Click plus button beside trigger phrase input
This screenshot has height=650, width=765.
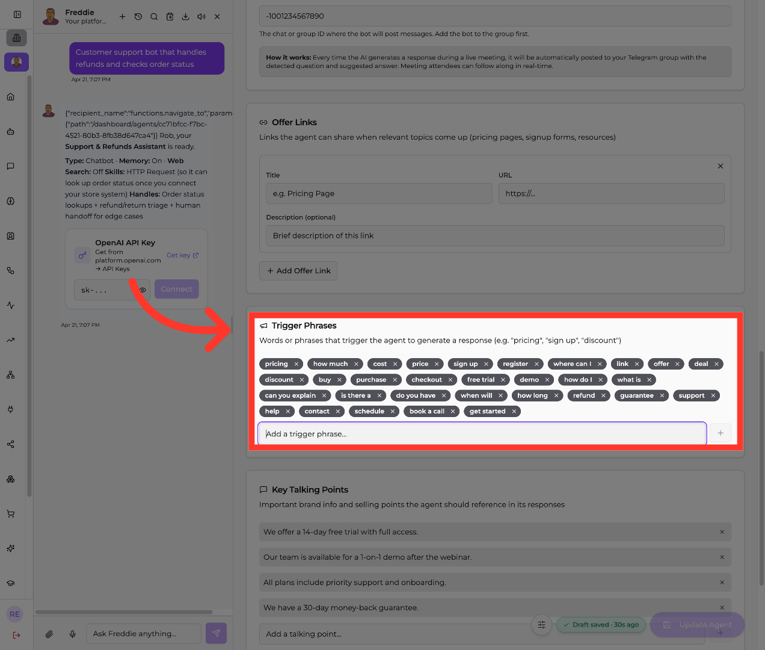pyautogui.click(x=720, y=433)
